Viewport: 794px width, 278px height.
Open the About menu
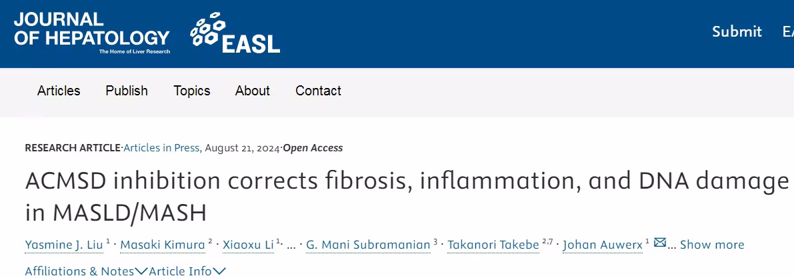coord(253,91)
